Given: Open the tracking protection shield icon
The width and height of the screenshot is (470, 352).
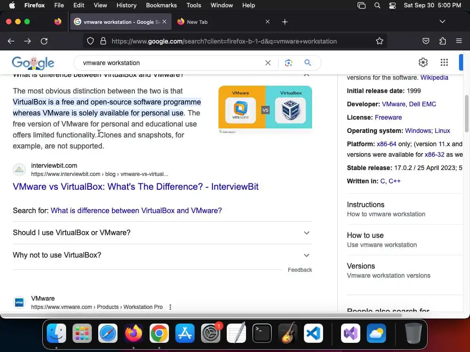Looking at the screenshot, I should click(90, 41).
